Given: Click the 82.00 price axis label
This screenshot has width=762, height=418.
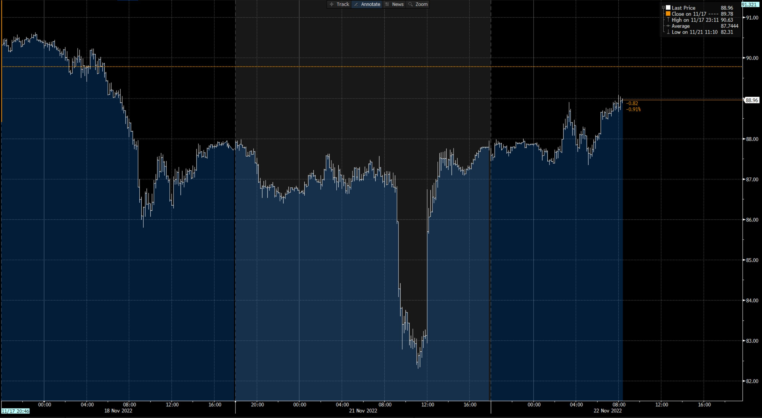Looking at the screenshot, I should (x=752, y=381).
